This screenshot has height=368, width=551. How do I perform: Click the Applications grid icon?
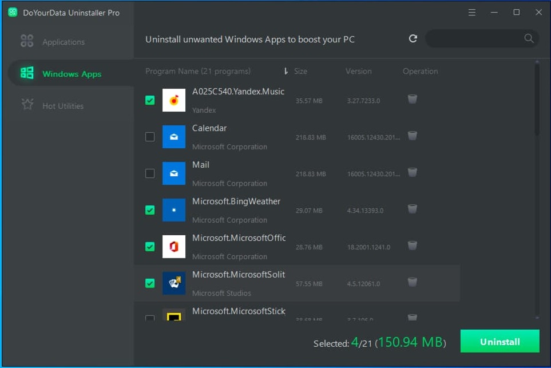pos(27,41)
